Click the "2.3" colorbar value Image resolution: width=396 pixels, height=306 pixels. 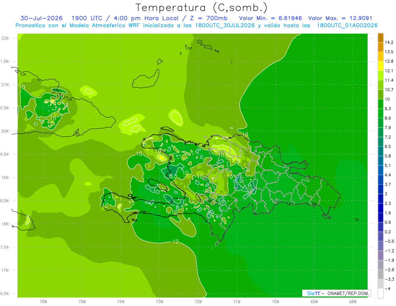(388, 203)
